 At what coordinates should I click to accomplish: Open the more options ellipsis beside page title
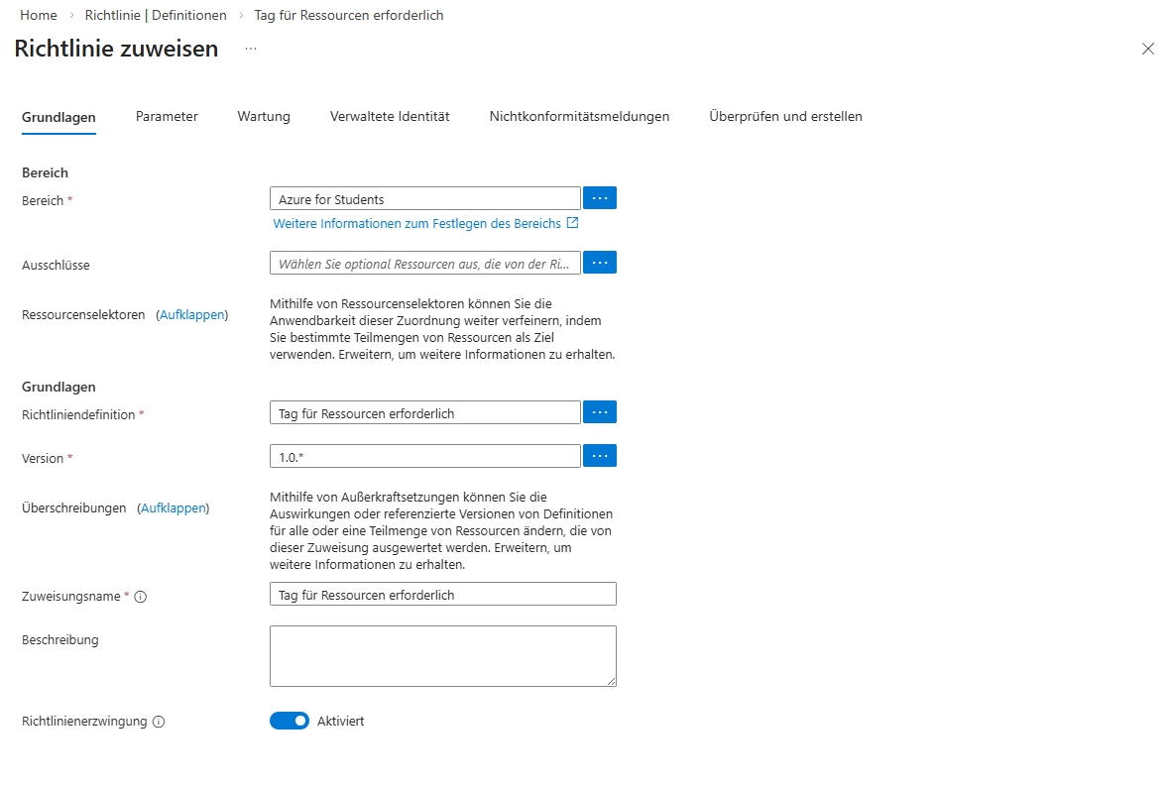(x=251, y=49)
